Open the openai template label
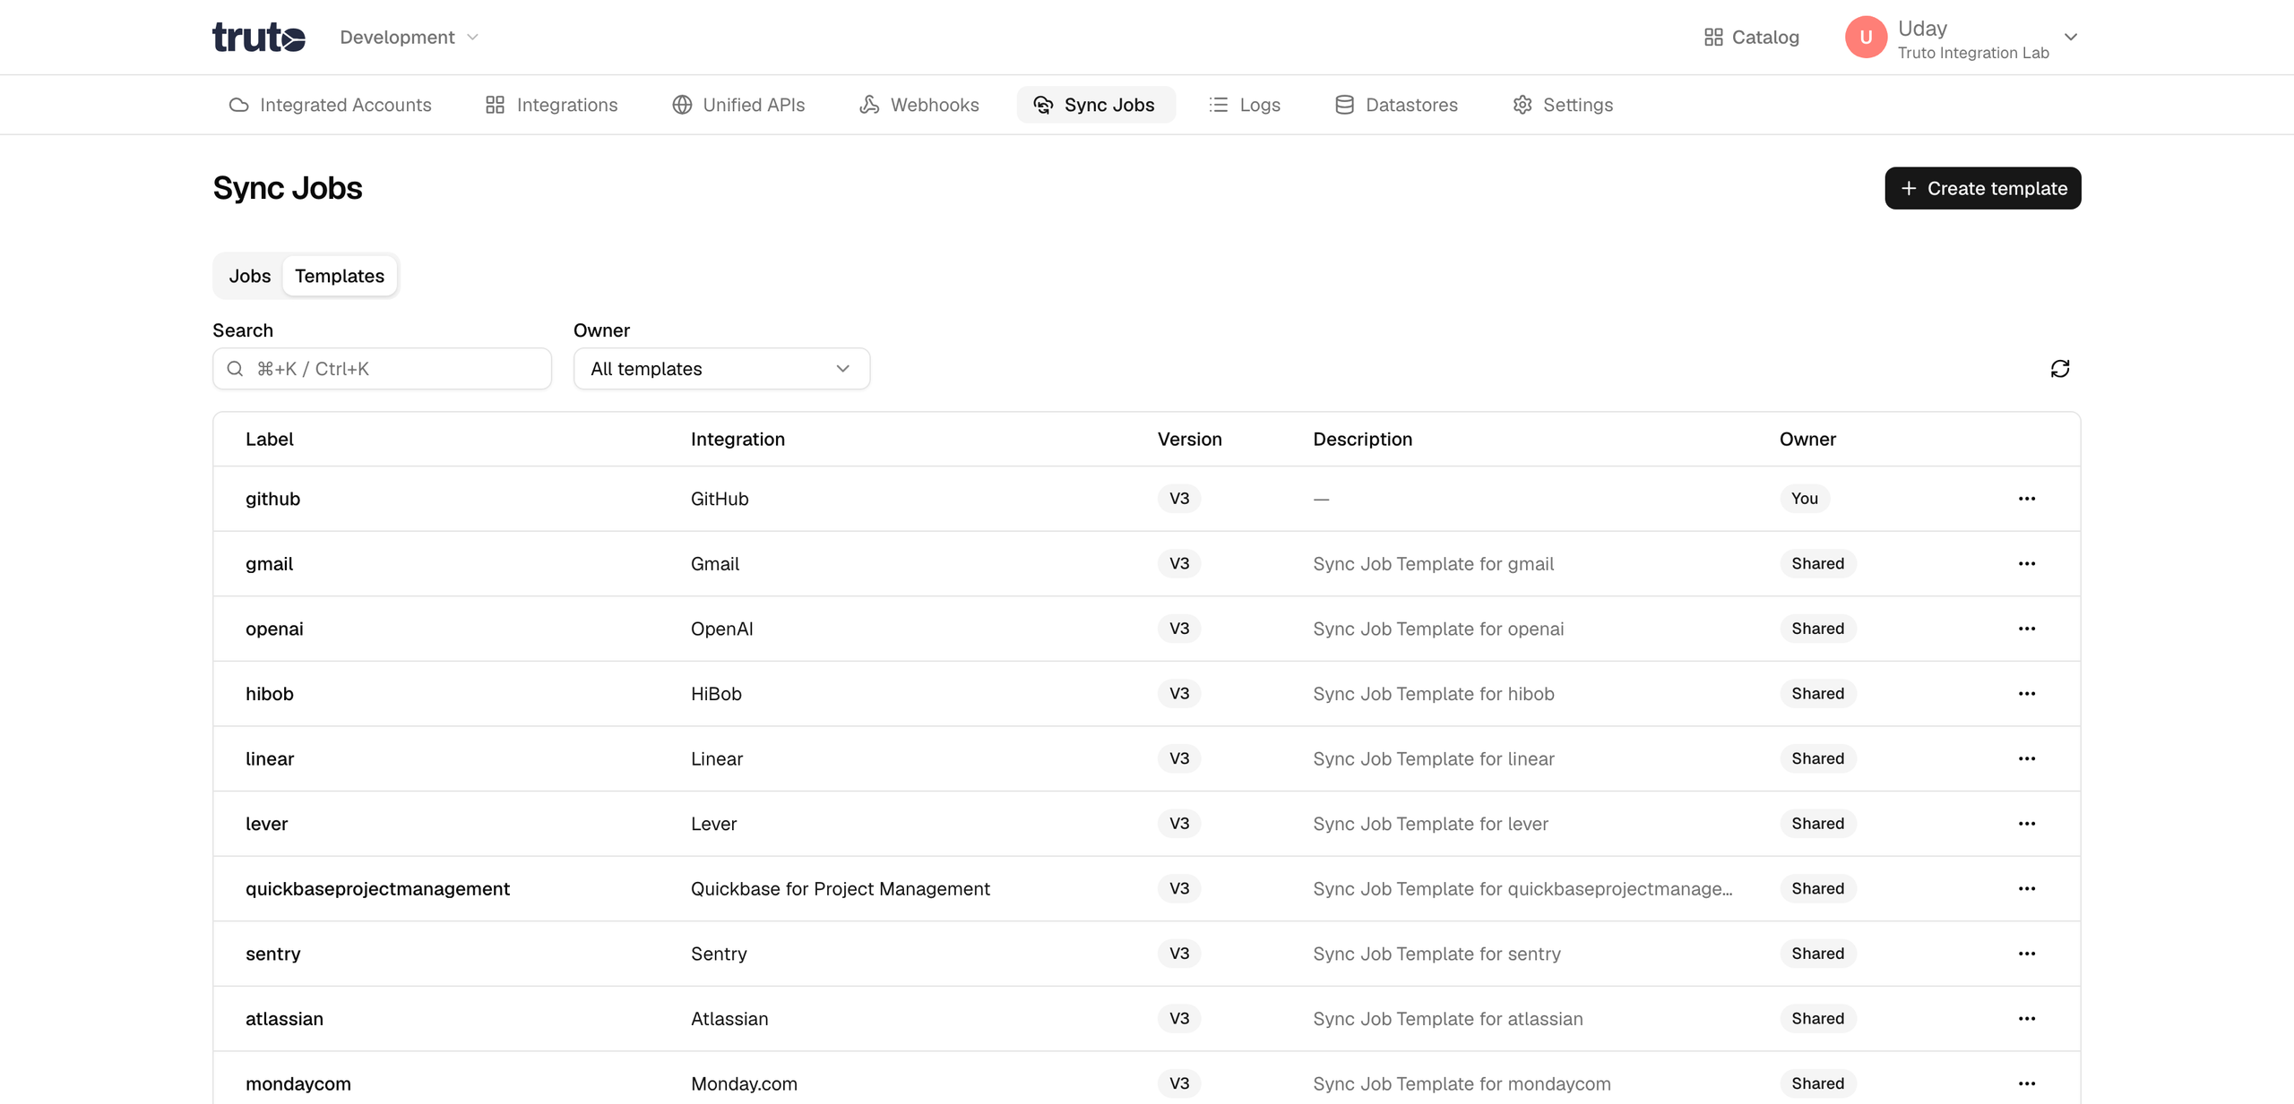This screenshot has height=1104, width=2294. pyautogui.click(x=274, y=629)
